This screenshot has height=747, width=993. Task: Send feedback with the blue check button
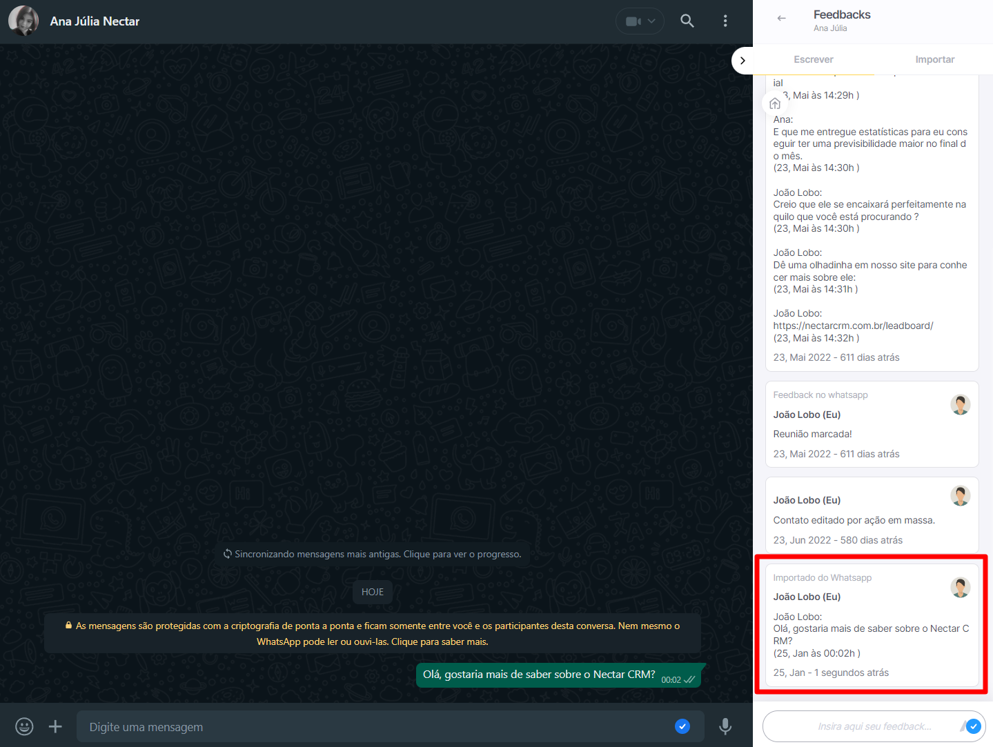point(974,726)
